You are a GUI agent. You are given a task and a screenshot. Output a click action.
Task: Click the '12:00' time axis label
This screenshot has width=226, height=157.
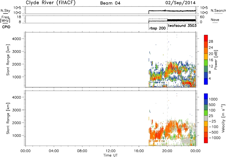pyautogui.click(x=110, y=151)
